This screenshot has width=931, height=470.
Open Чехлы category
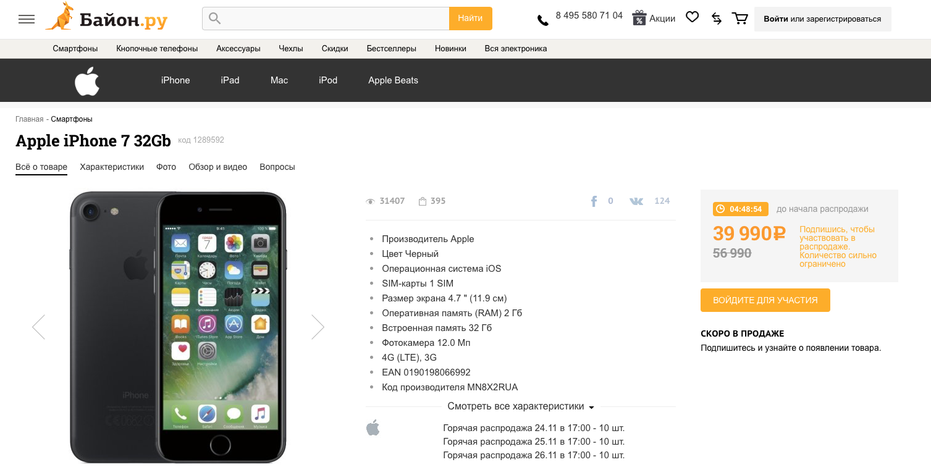(x=291, y=48)
